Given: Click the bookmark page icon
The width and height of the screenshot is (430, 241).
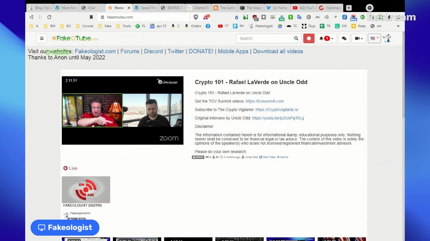Looking at the screenshot, I should (91, 17).
